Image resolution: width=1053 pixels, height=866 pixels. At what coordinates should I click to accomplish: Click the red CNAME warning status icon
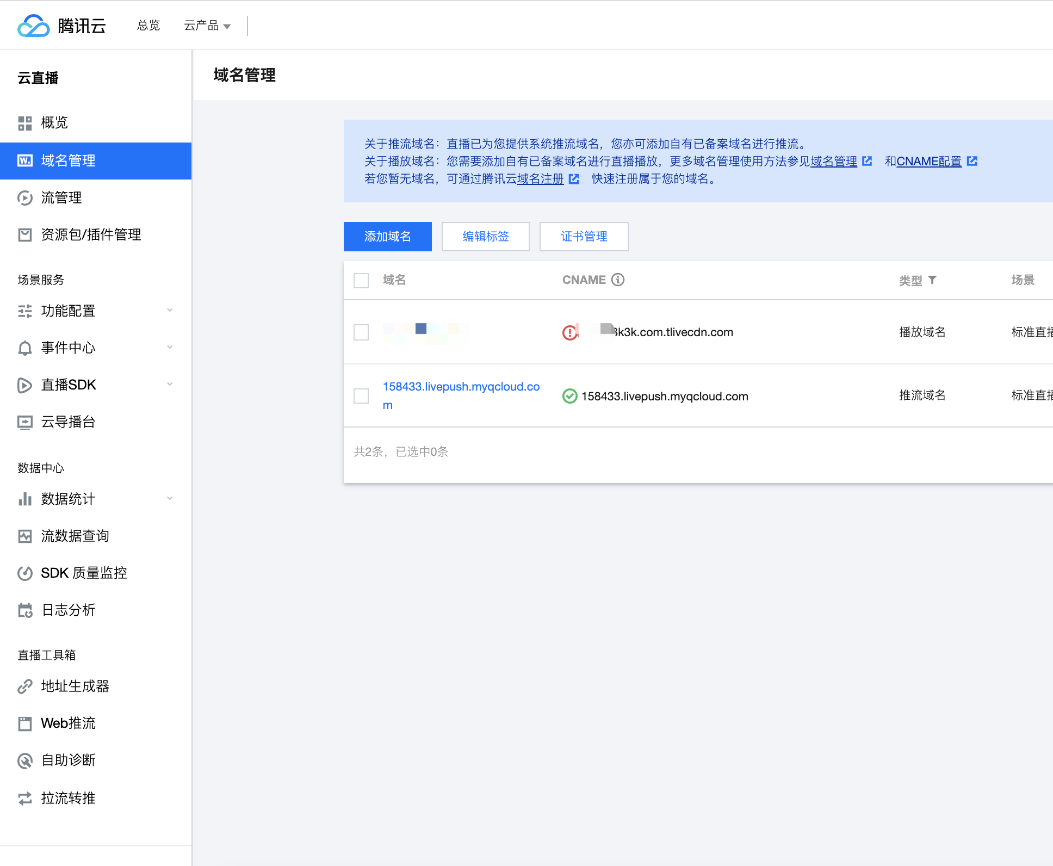tap(569, 332)
